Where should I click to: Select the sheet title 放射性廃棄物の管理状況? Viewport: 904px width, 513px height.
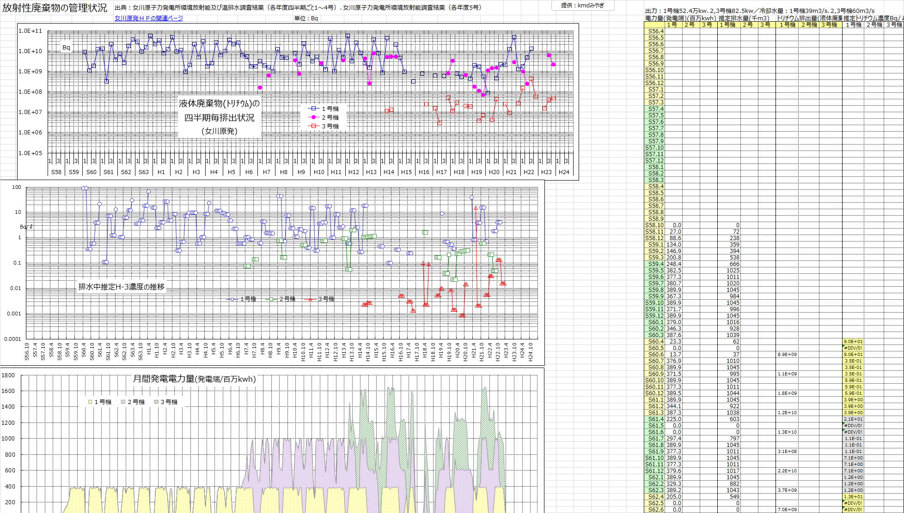pyautogui.click(x=55, y=8)
